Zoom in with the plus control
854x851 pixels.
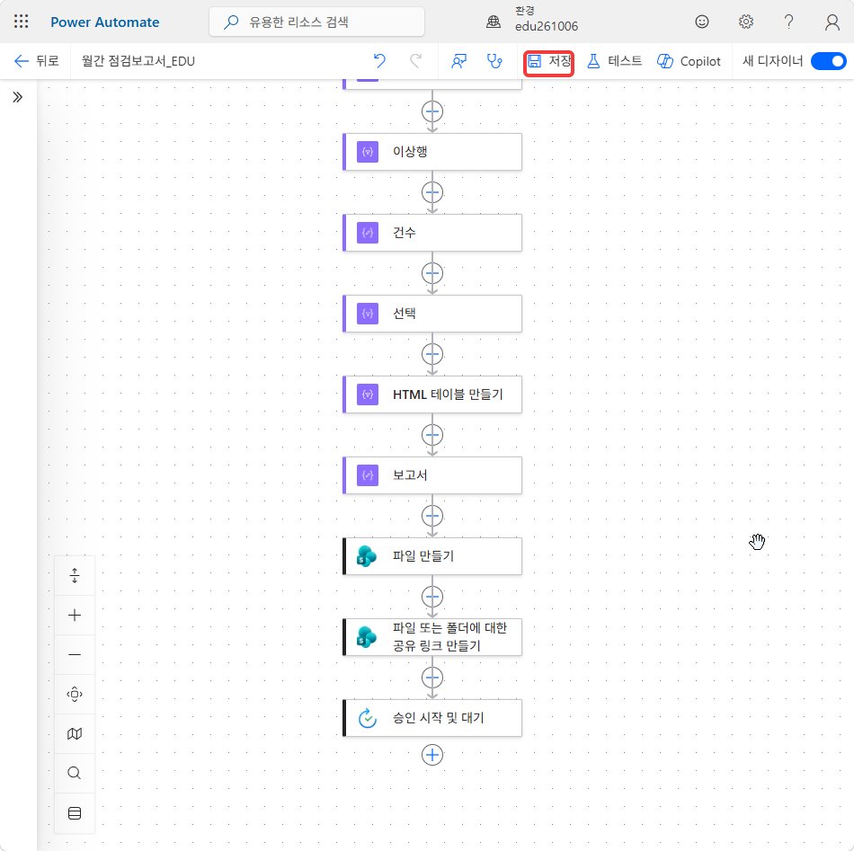click(75, 616)
